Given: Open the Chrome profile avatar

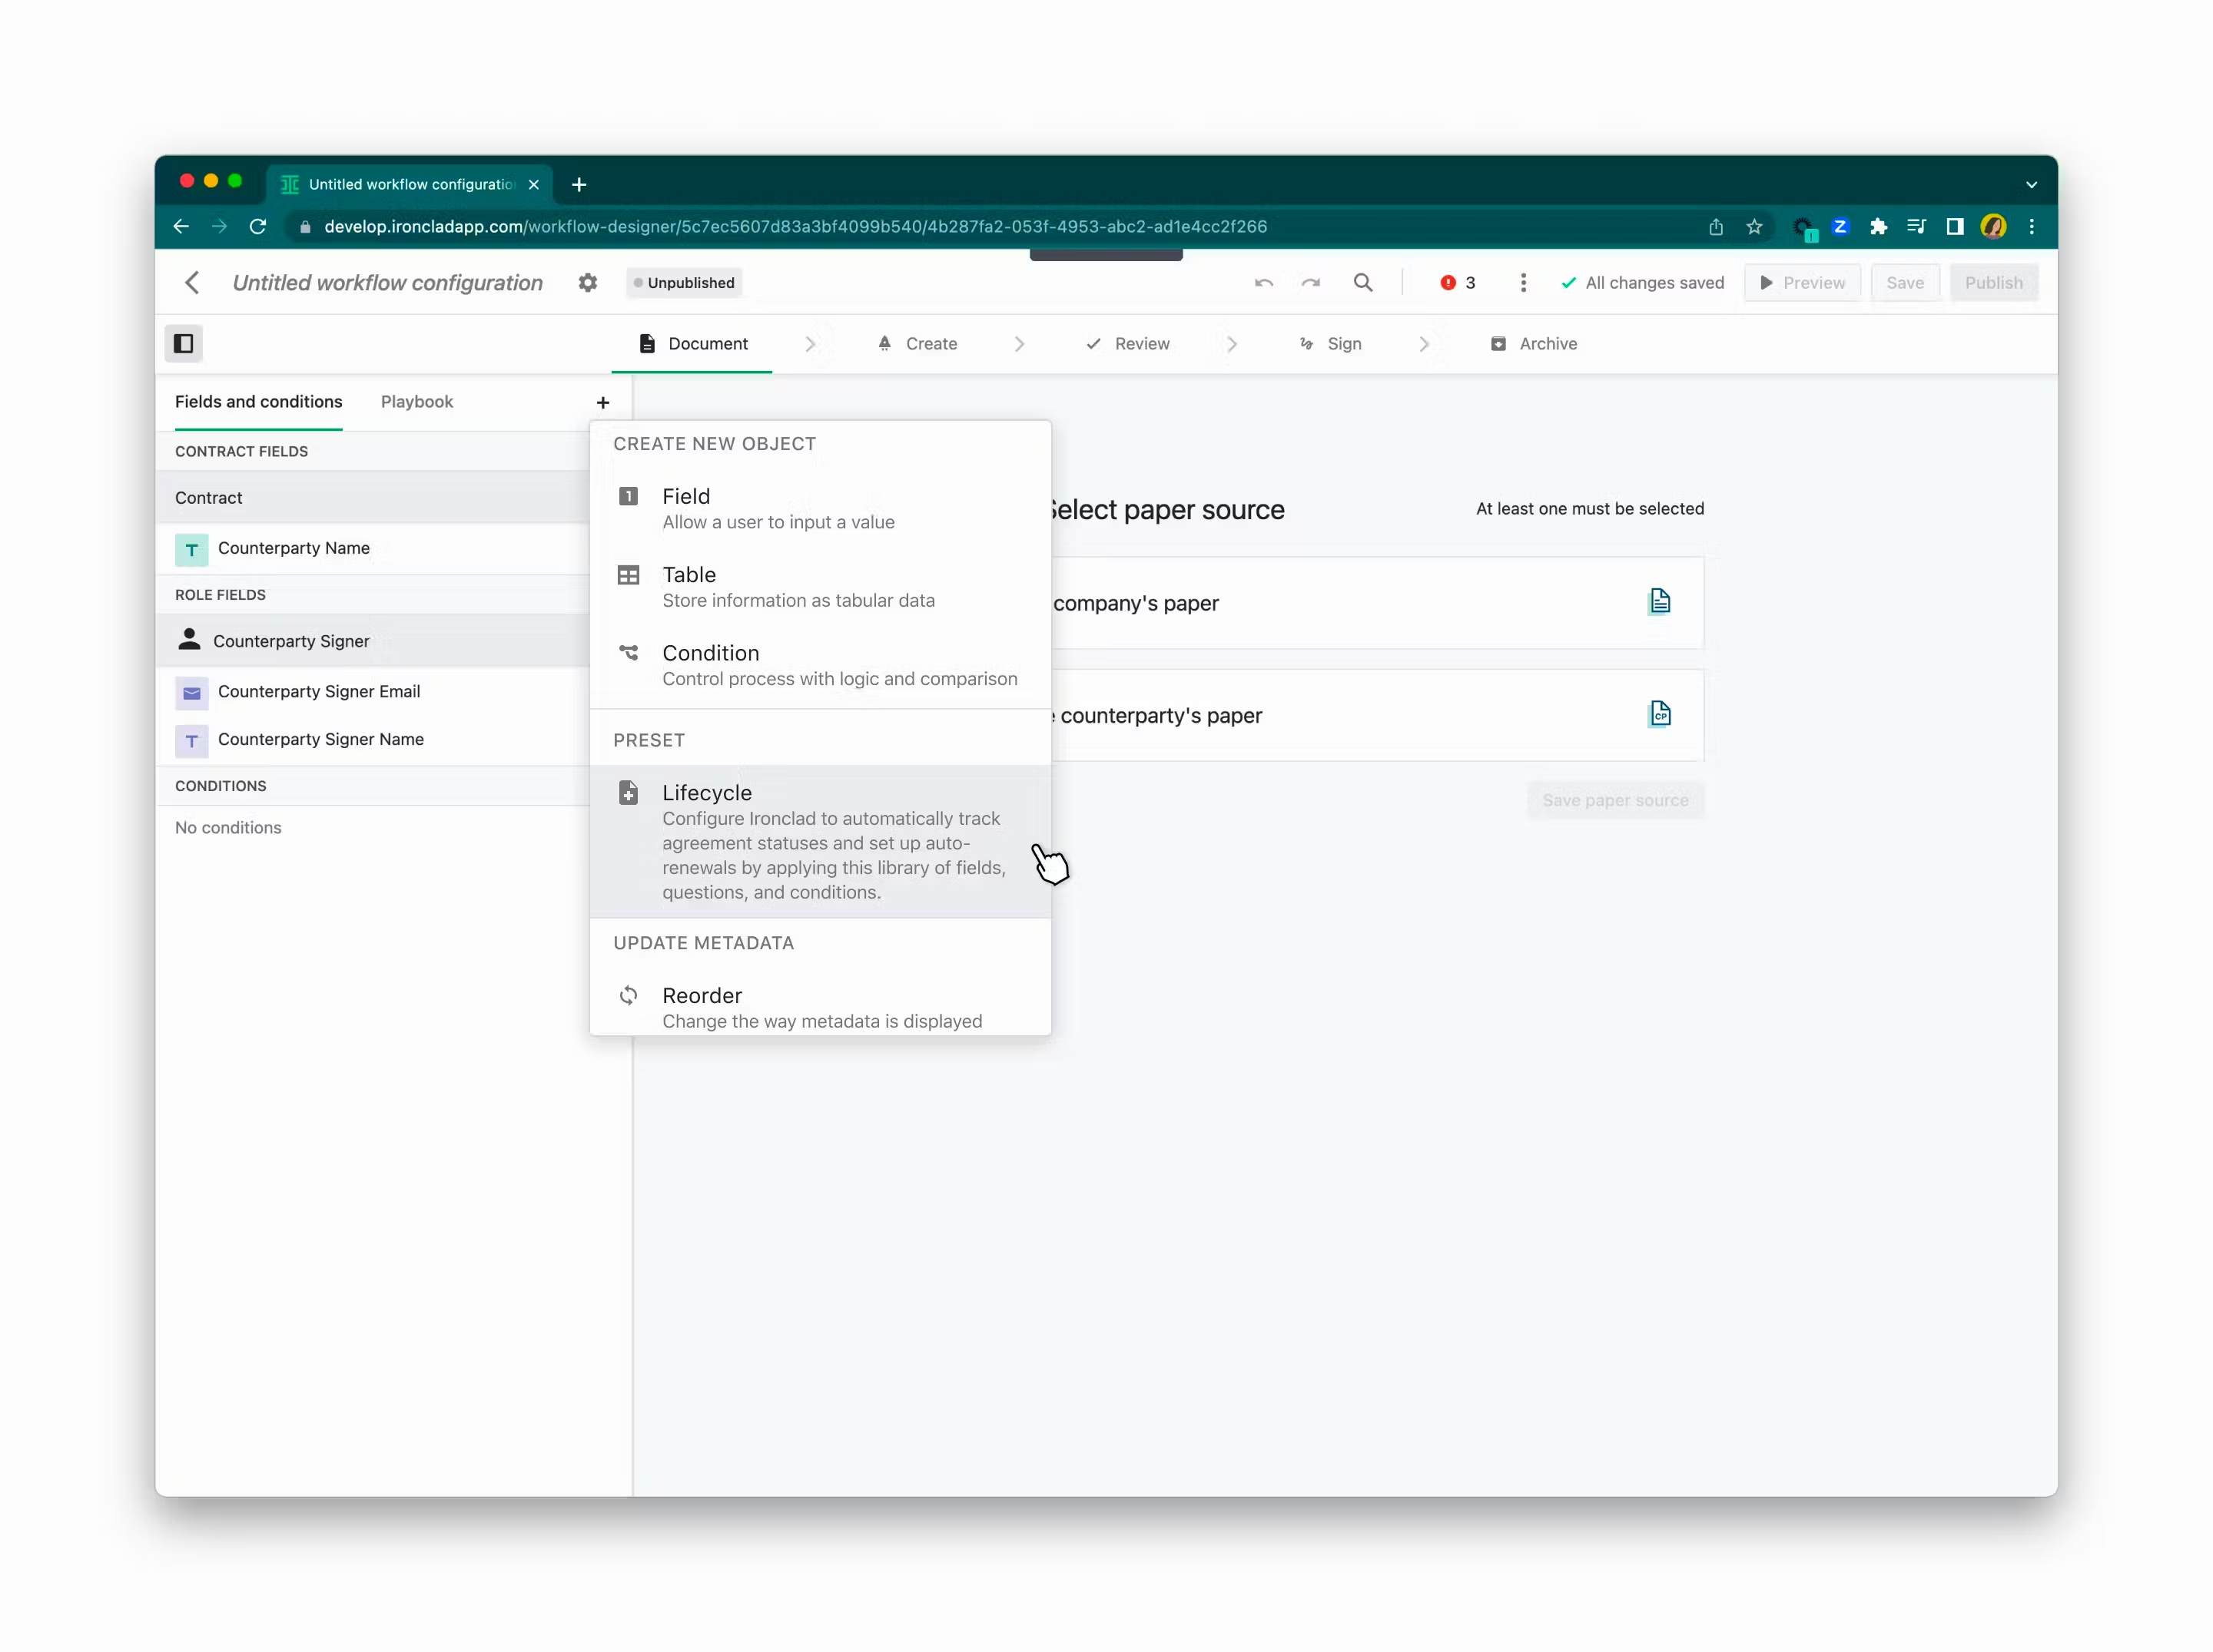Looking at the screenshot, I should pos(1993,227).
